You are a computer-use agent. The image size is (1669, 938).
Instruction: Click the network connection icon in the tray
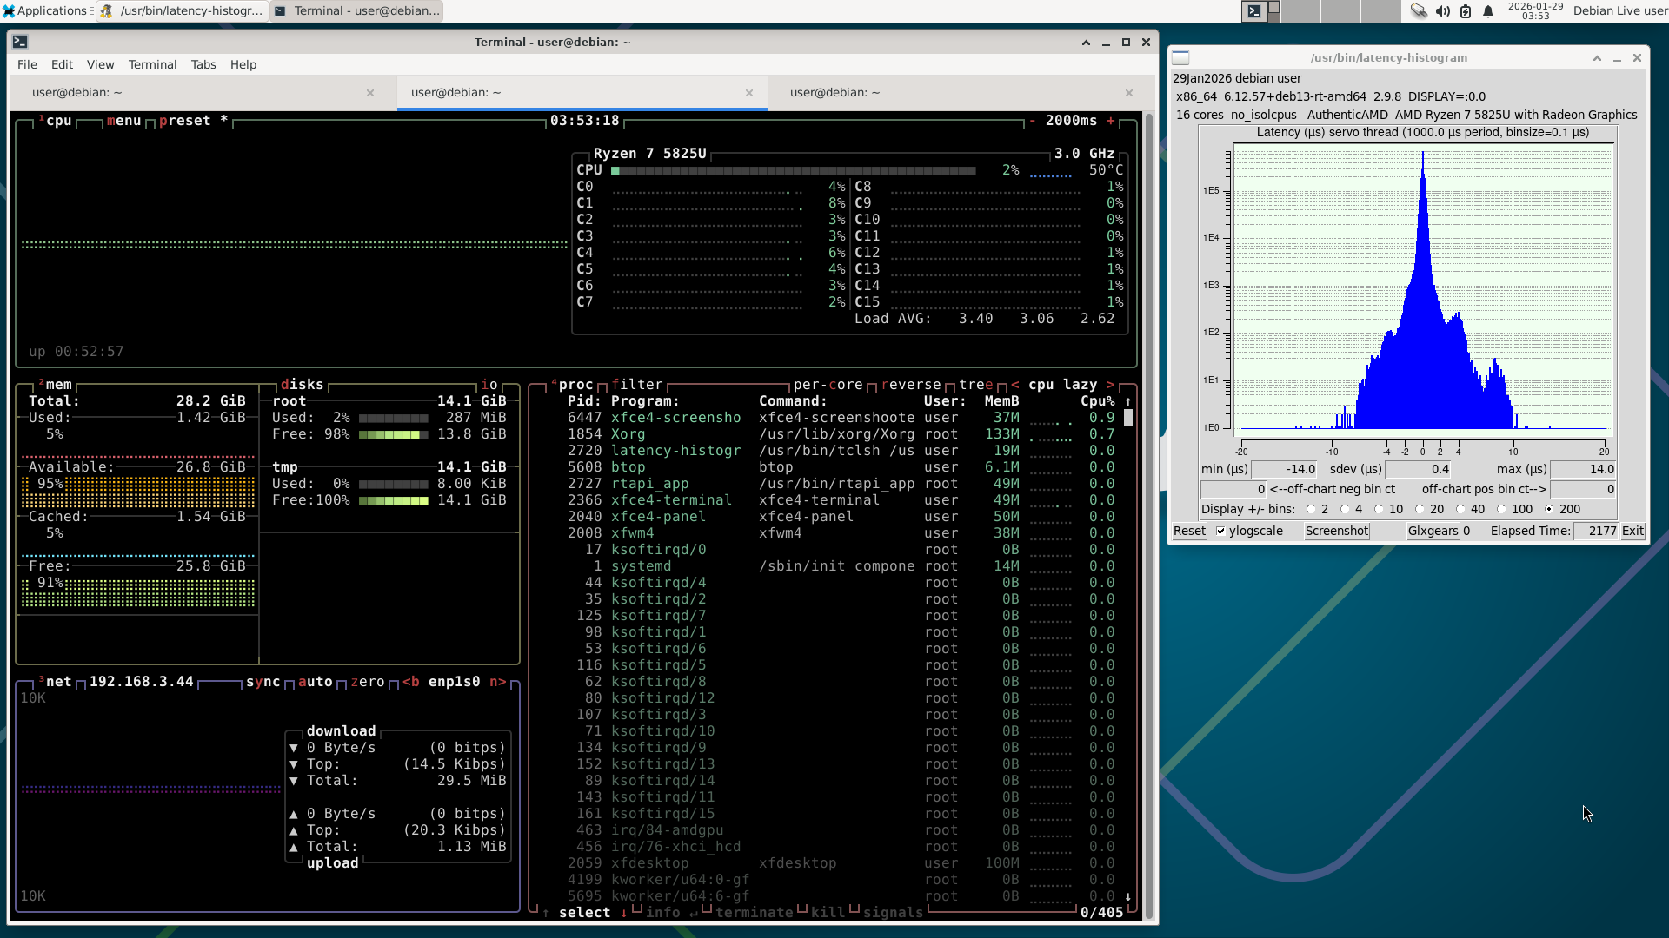tap(1419, 11)
